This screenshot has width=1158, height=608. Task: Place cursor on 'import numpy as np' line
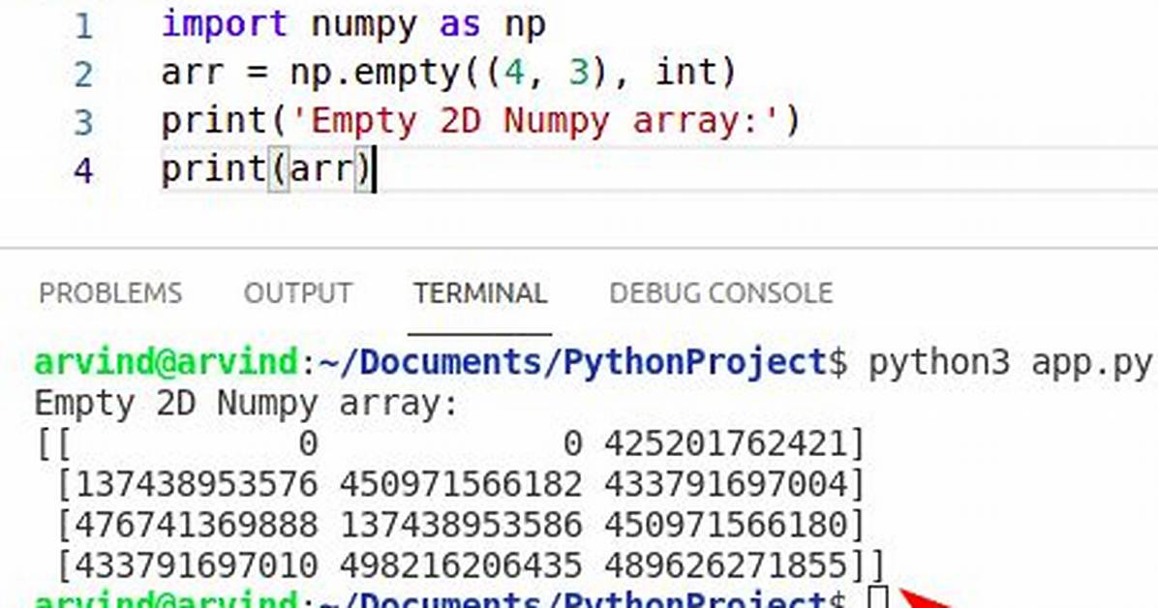(x=353, y=24)
